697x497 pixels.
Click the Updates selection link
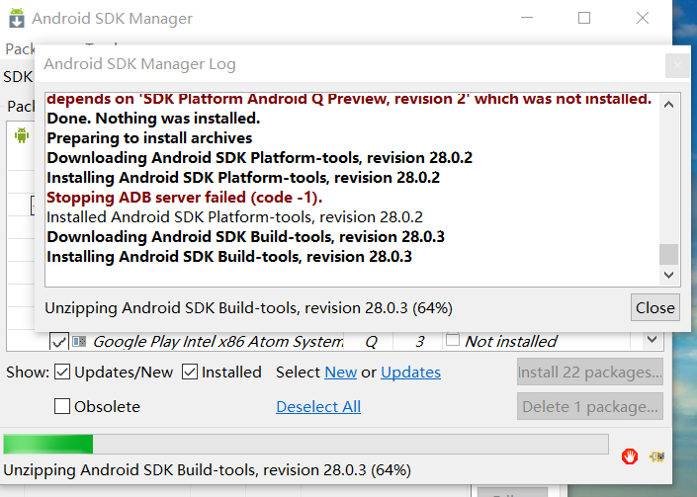(x=410, y=373)
